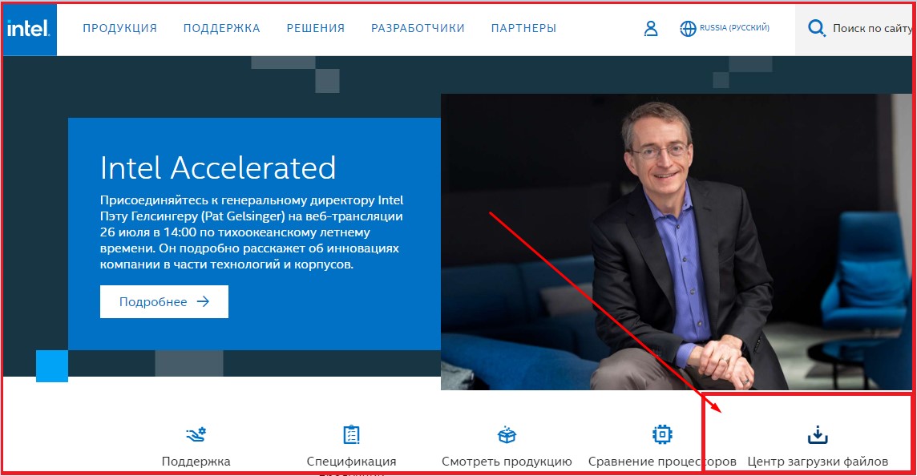
Task: Click the Смотреть продукцию box icon
Action: click(x=507, y=435)
